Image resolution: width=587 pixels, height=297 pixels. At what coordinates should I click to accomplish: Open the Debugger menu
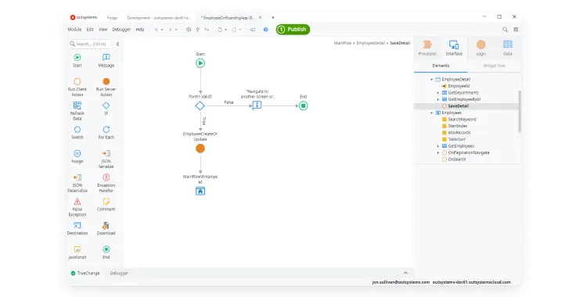(121, 29)
